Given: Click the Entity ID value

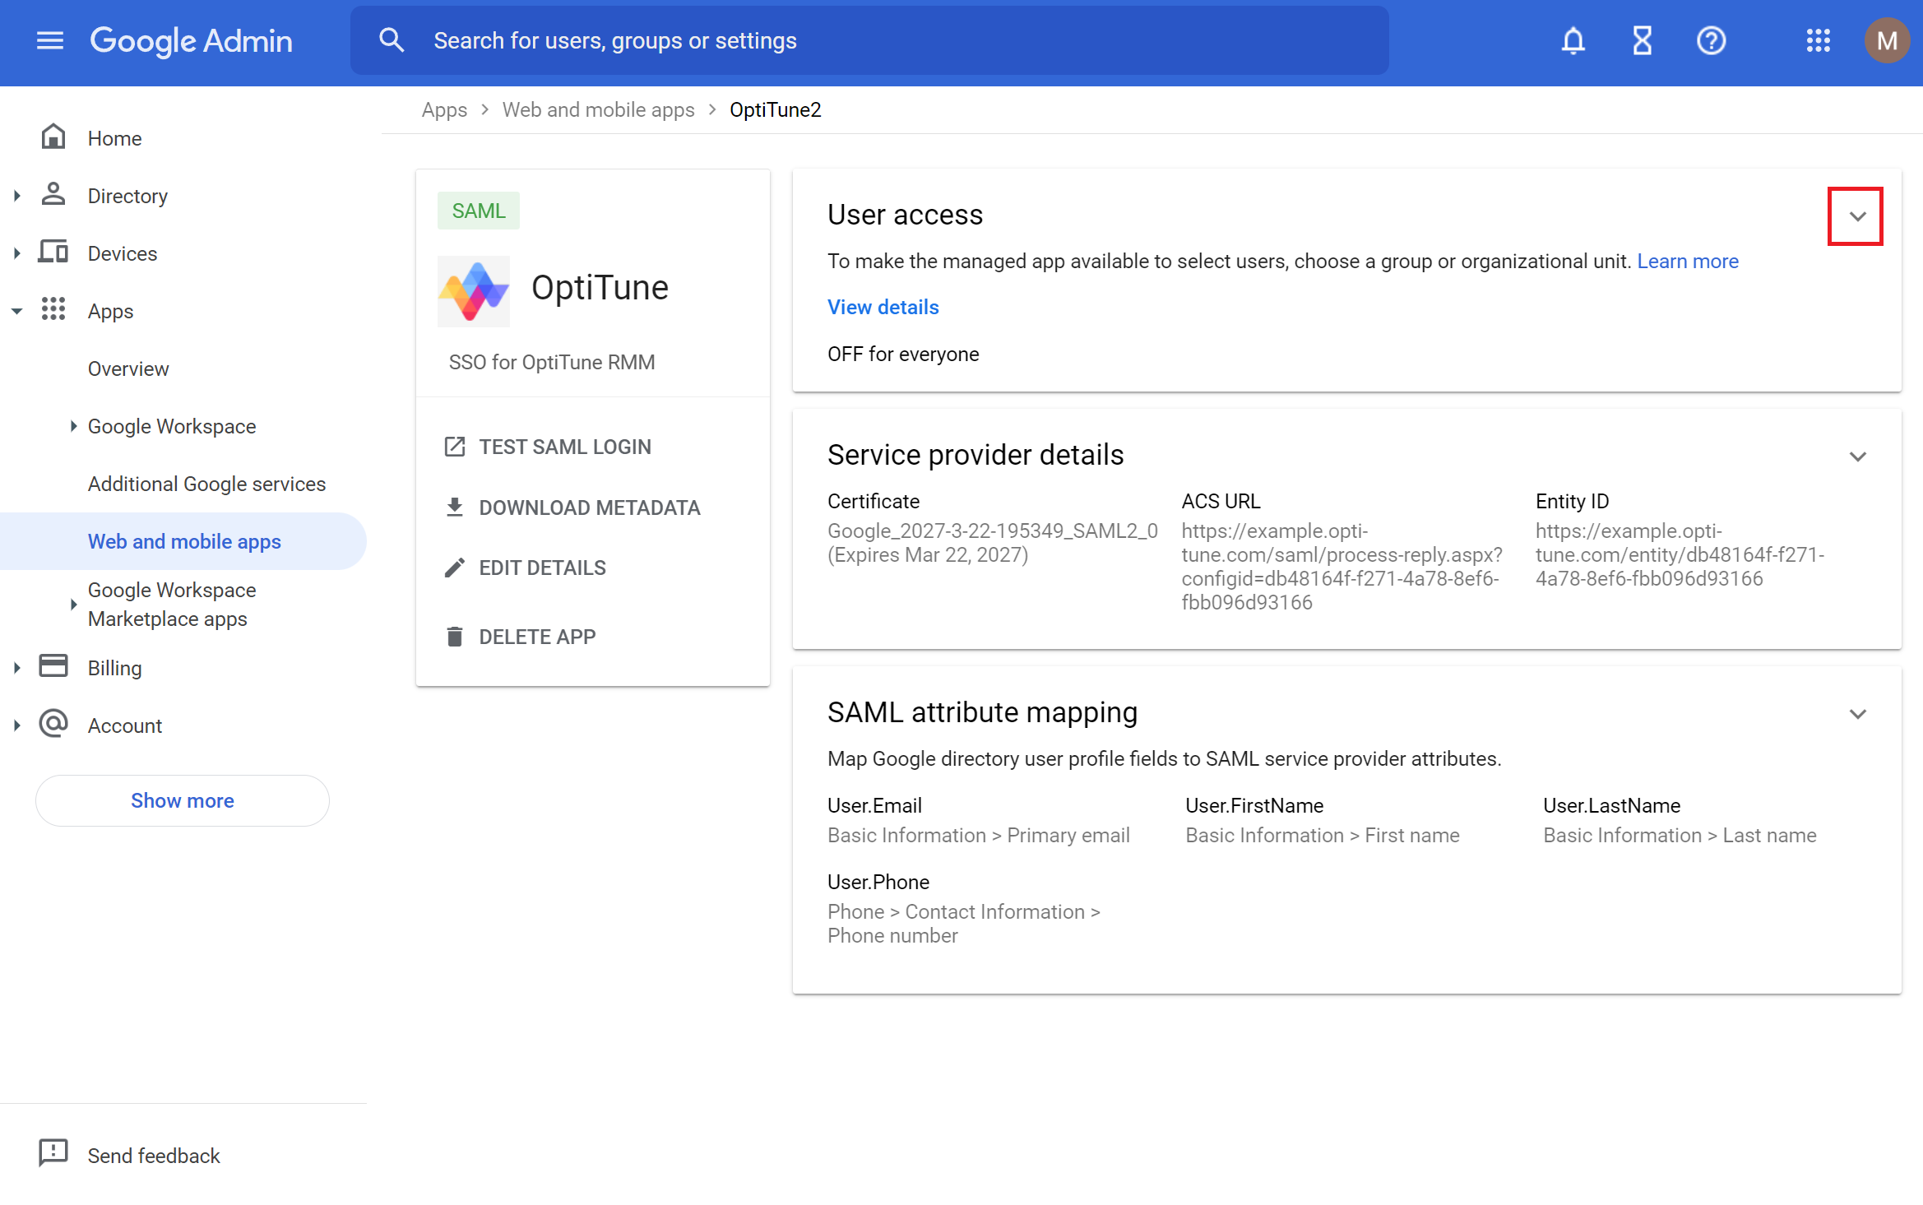Looking at the screenshot, I should [x=1680, y=554].
